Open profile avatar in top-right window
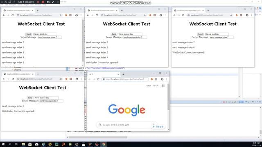The image size is (262, 147). [247, 15]
